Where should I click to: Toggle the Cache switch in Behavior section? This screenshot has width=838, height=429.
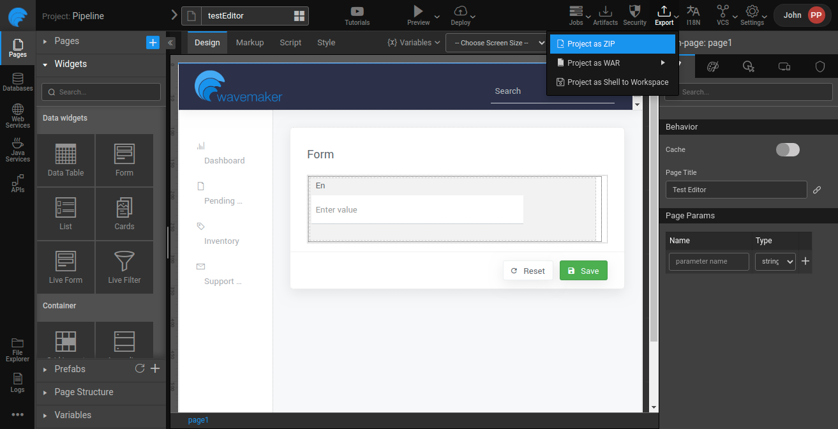[788, 149]
